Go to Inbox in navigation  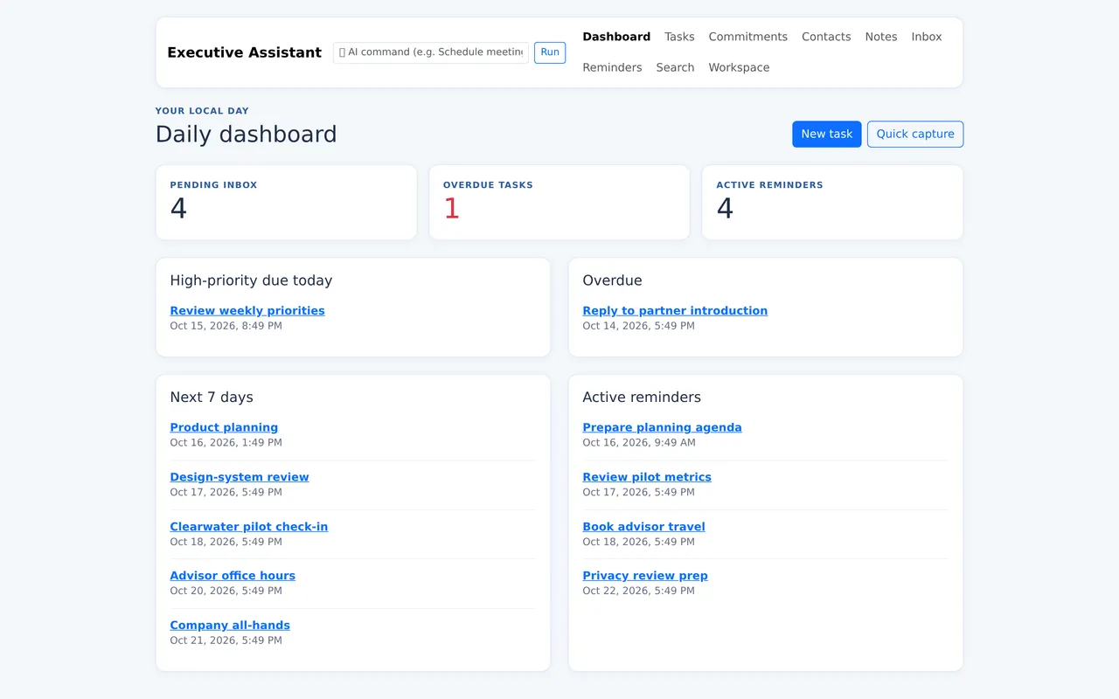coord(927,37)
